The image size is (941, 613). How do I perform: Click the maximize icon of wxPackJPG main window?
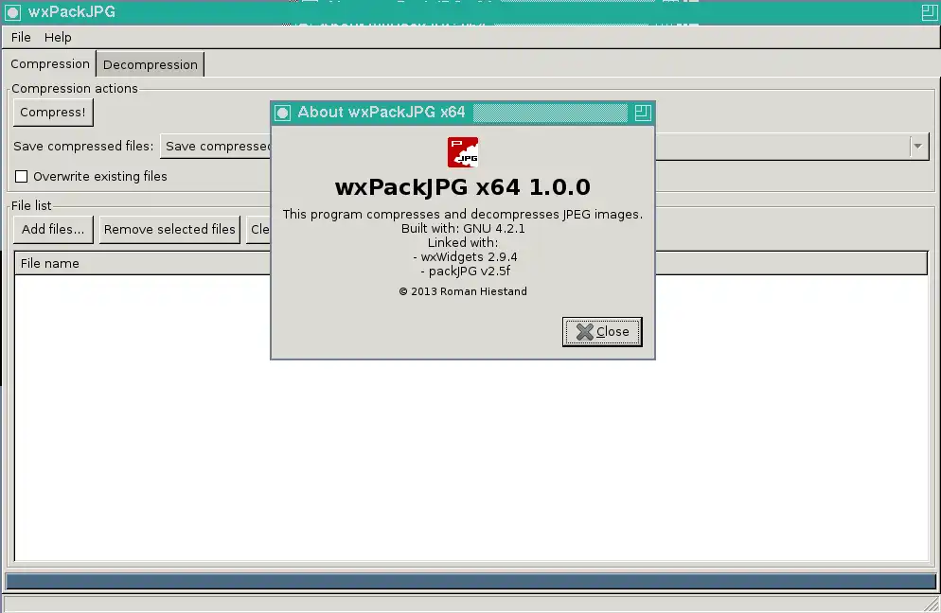click(x=929, y=12)
